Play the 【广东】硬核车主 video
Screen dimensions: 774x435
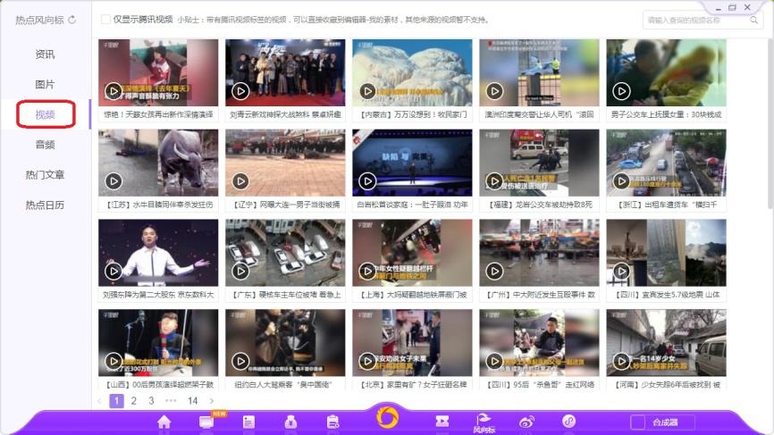[x=240, y=271]
